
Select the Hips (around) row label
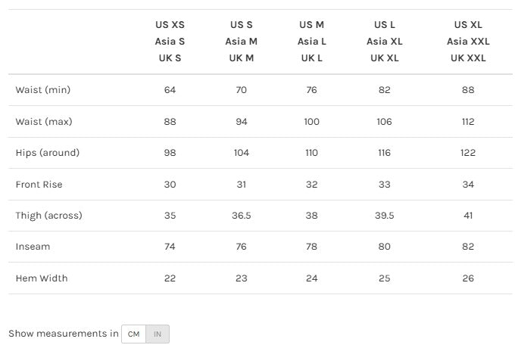(47, 153)
